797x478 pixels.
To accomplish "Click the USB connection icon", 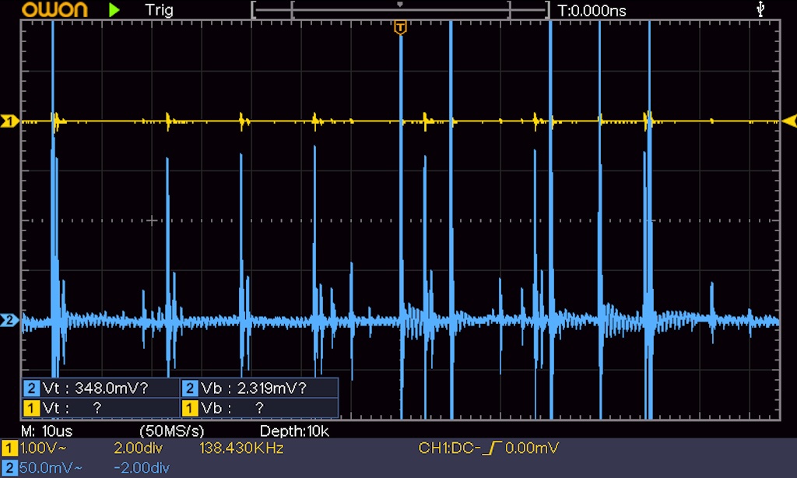I will tap(760, 9).
